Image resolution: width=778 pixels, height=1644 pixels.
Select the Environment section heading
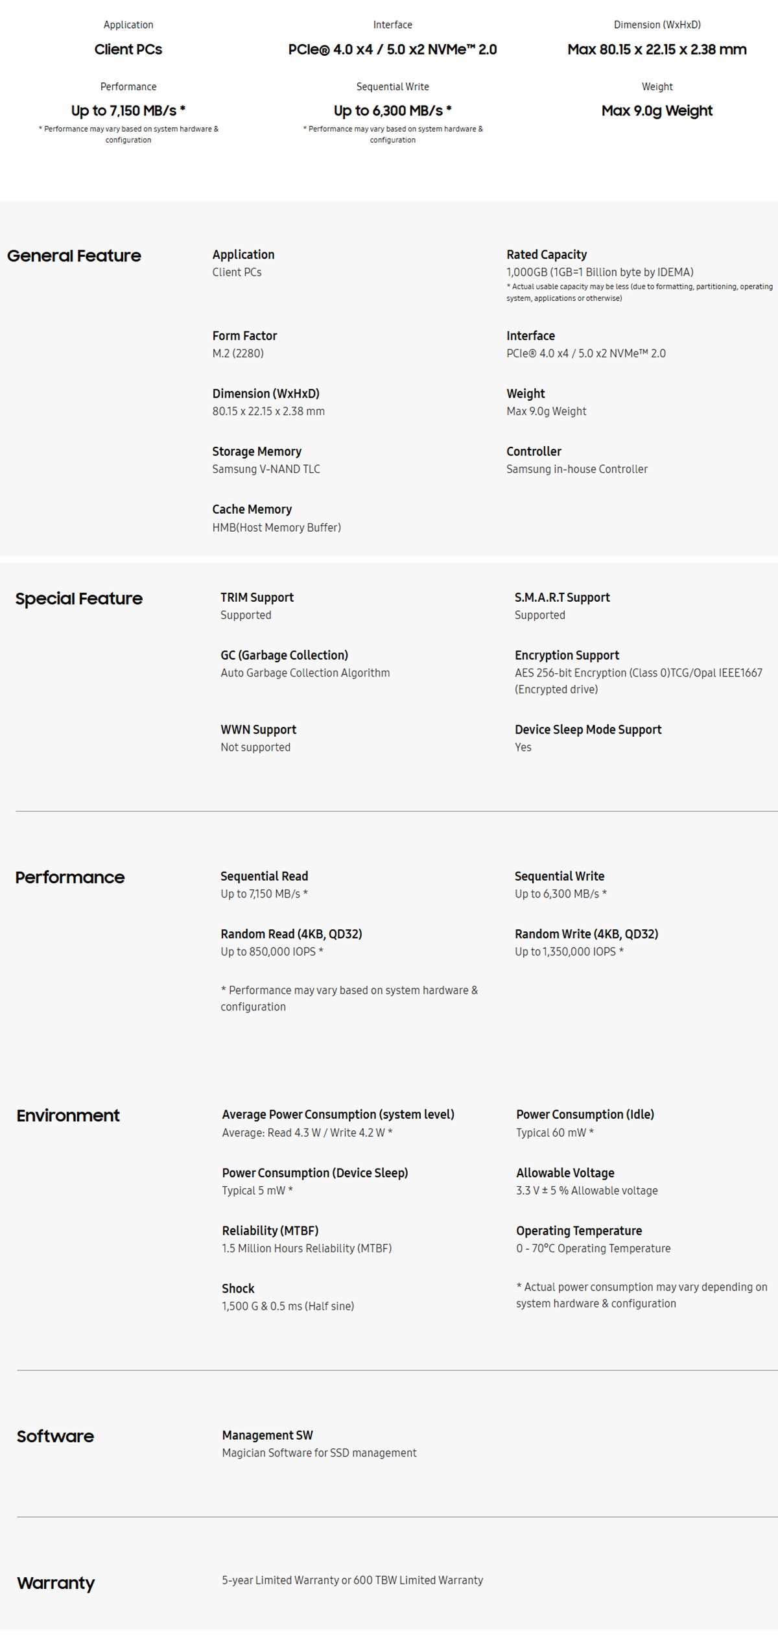click(x=68, y=1115)
